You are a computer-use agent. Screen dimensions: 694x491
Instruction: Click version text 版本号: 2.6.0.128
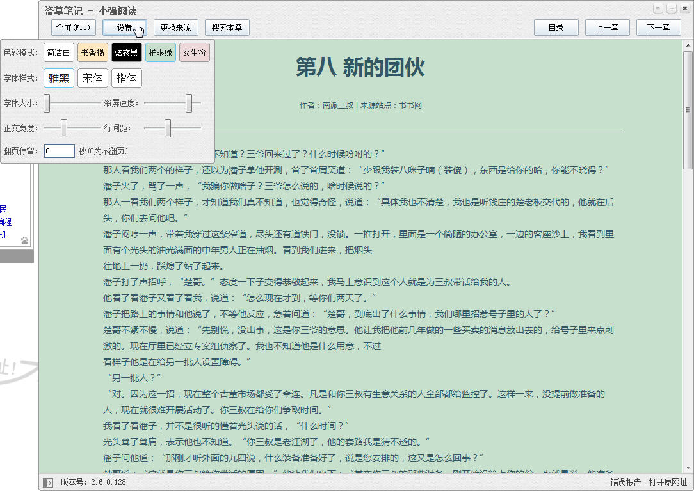pyautogui.click(x=93, y=482)
